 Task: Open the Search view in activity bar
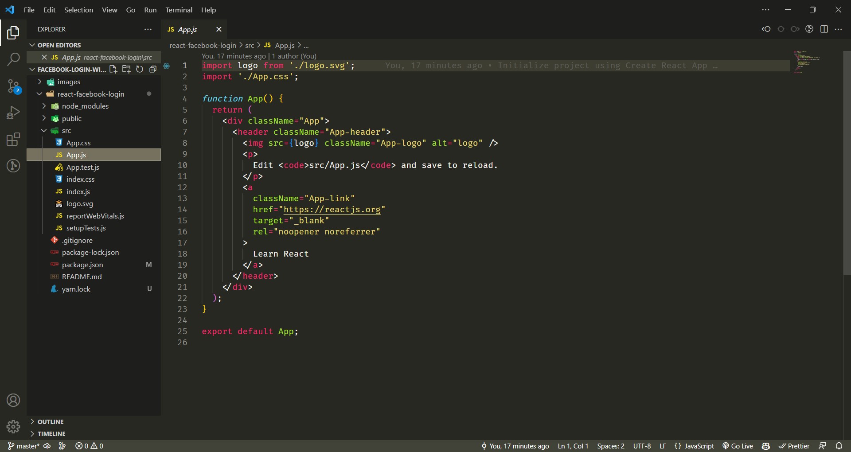pos(13,59)
